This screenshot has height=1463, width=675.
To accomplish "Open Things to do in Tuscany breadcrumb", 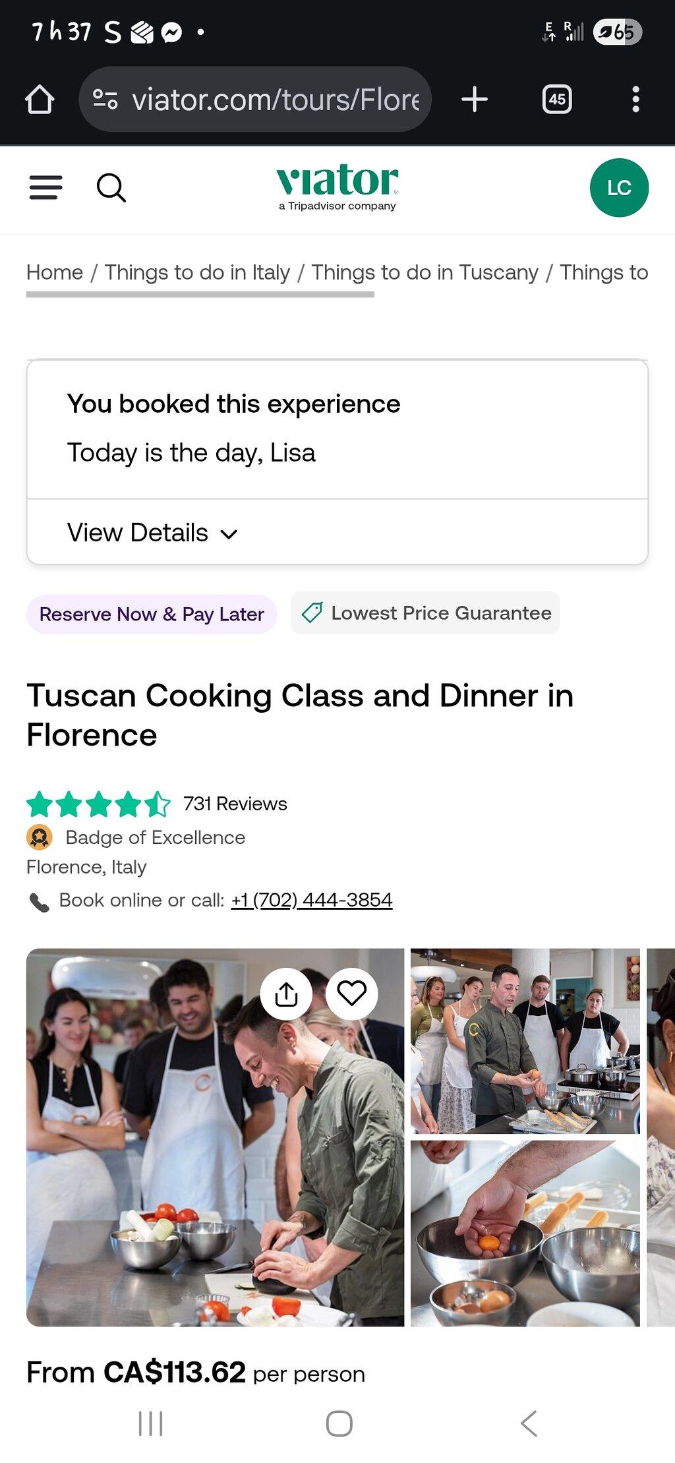I will click(425, 272).
